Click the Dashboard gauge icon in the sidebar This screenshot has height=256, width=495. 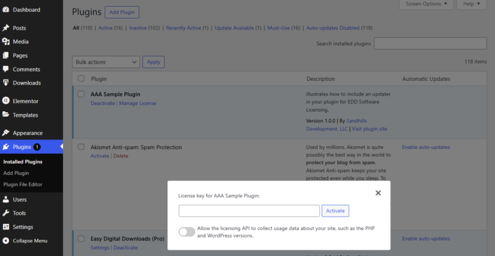(x=6, y=10)
